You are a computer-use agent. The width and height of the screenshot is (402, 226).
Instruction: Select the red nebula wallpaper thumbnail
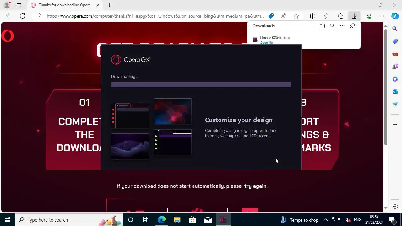173,111
